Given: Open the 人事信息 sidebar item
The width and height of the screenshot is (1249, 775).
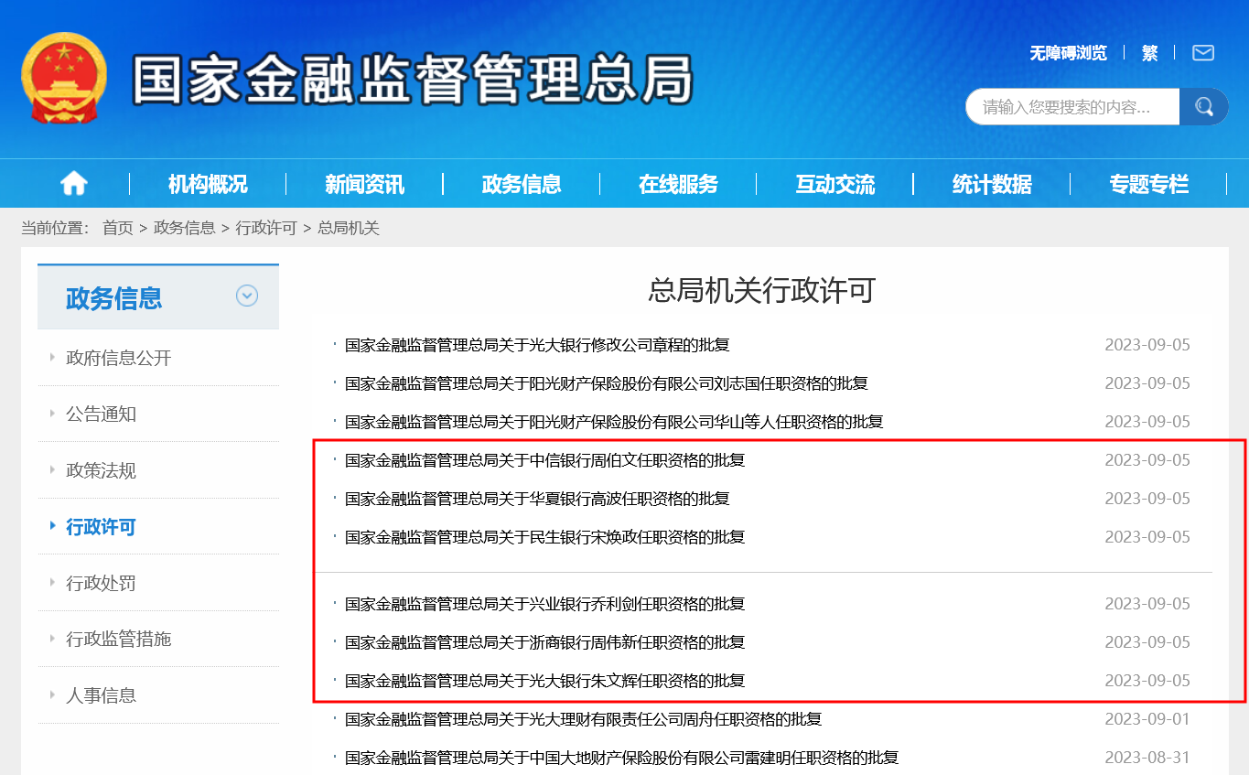Looking at the screenshot, I should [101, 695].
